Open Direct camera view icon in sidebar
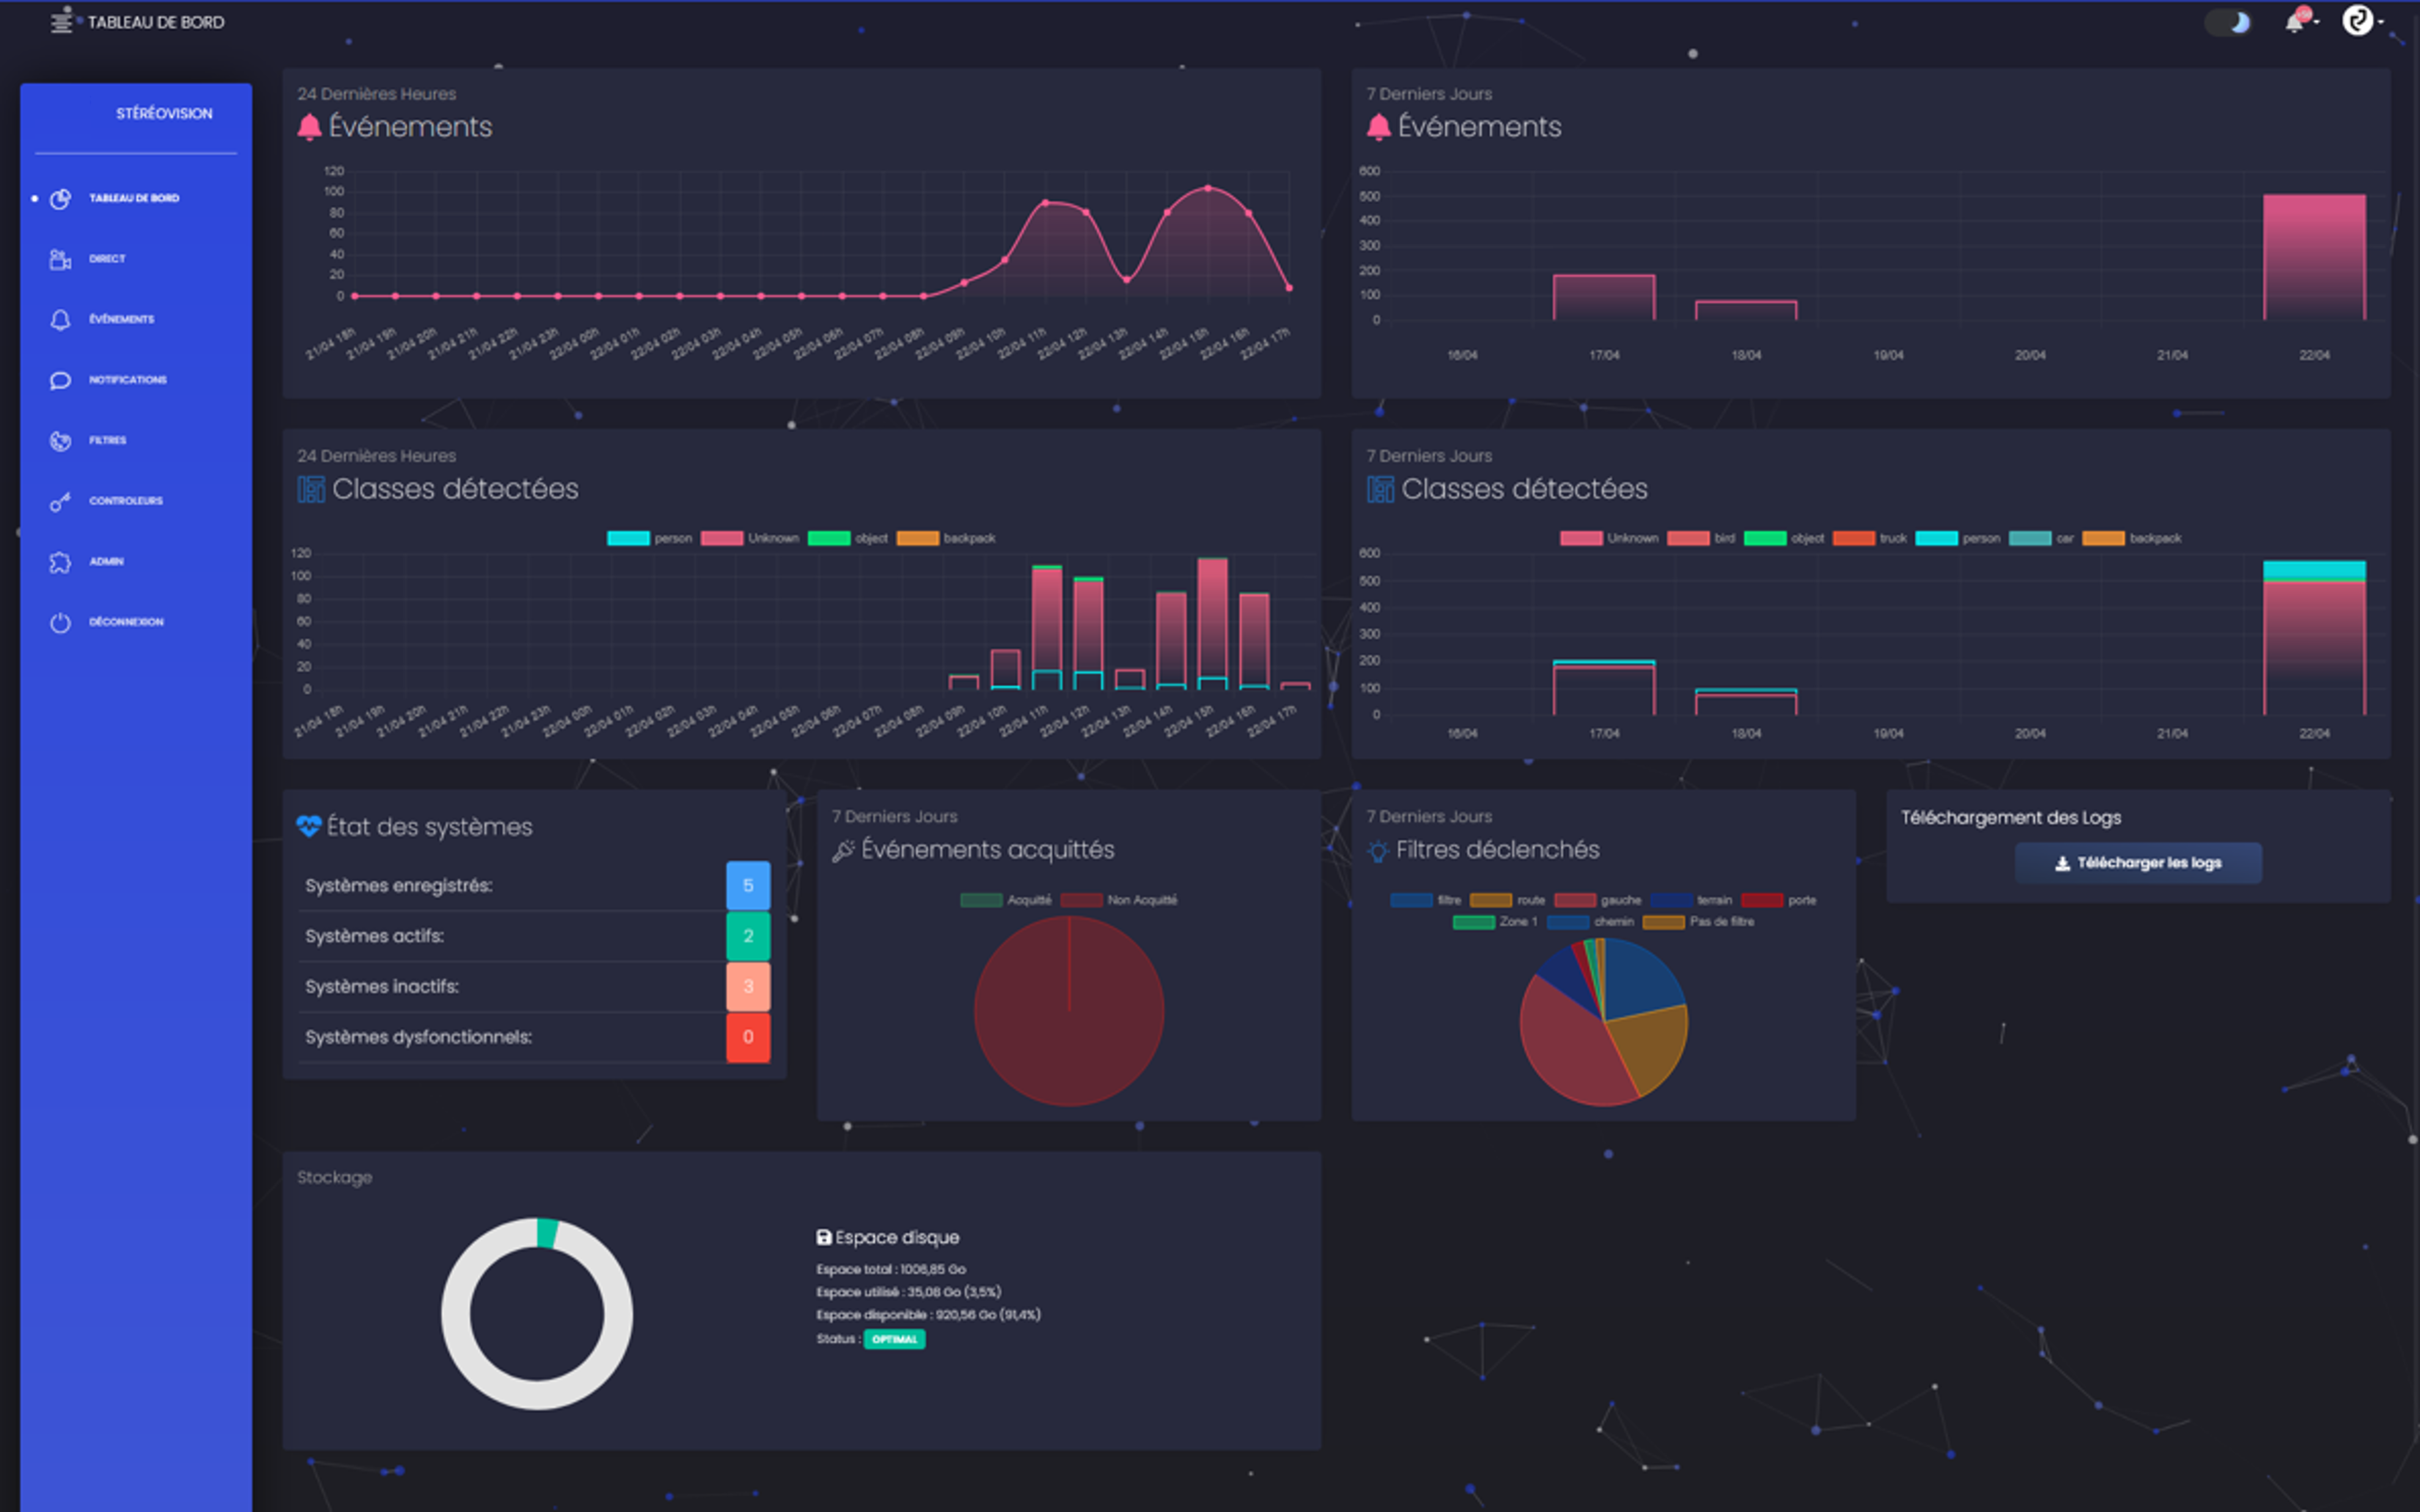2420x1512 pixels. click(x=60, y=259)
